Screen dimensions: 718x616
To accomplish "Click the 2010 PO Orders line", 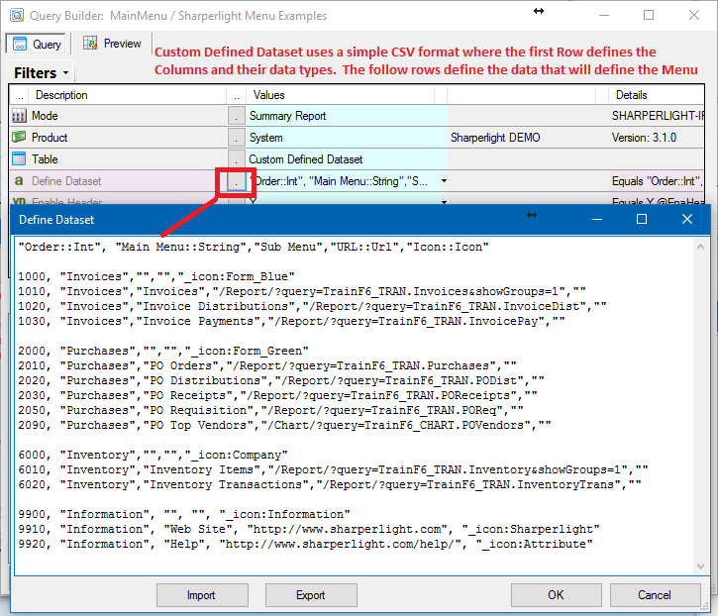I will 267,365.
